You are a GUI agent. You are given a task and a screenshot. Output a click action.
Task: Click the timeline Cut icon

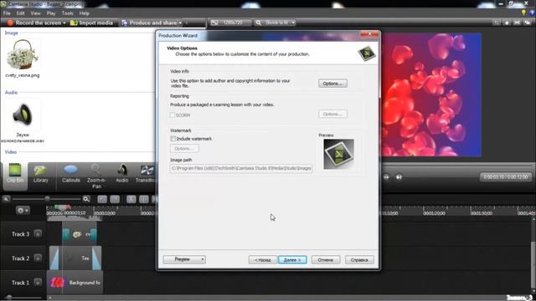pyautogui.click(x=131, y=199)
